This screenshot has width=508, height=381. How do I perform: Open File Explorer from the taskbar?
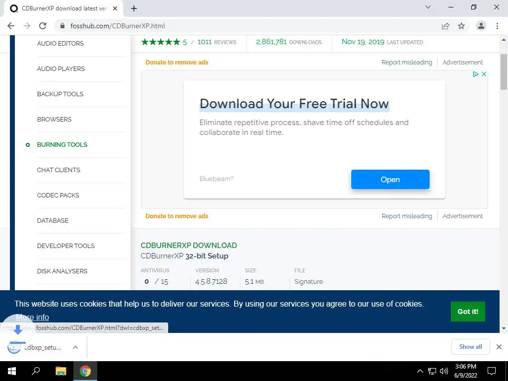pyautogui.click(x=61, y=371)
